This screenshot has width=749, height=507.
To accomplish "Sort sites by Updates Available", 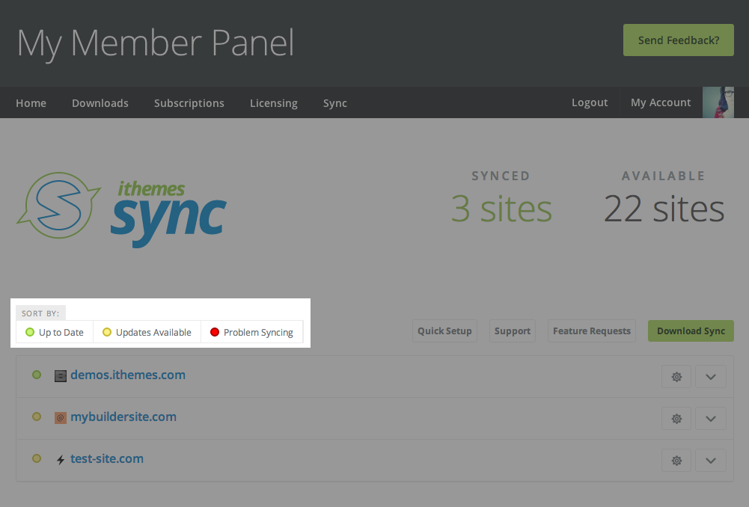I will tap(147, 332).
